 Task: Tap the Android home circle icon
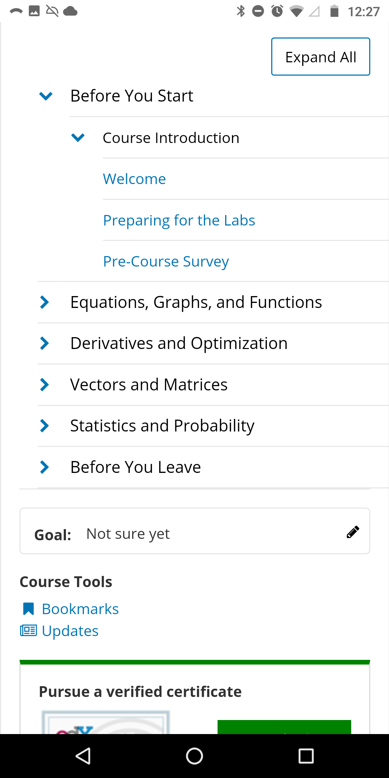pyautogui.click(x=194, y=756)
